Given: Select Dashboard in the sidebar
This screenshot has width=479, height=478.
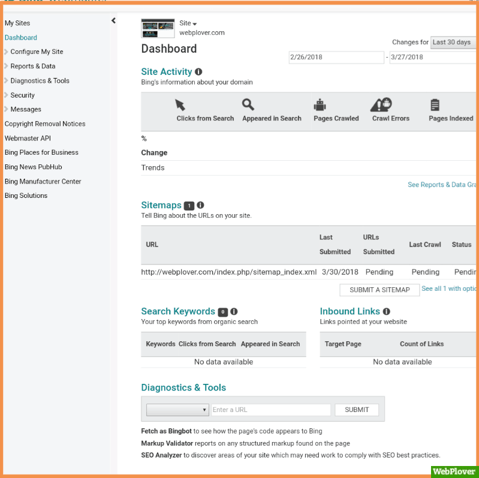Looking at the screenshot, I should click(x=21, y=37).
